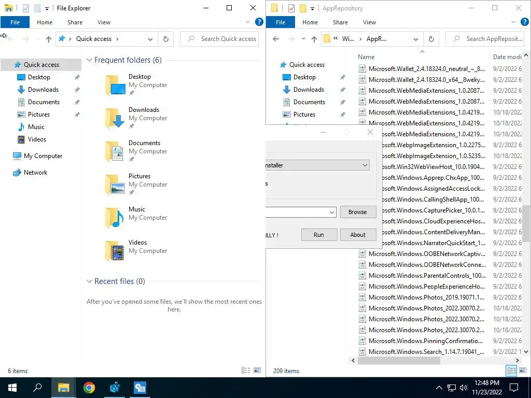Open the Start menu on the taskbar
The height and width of the screenshot is (398, 531).
(12, 388)
